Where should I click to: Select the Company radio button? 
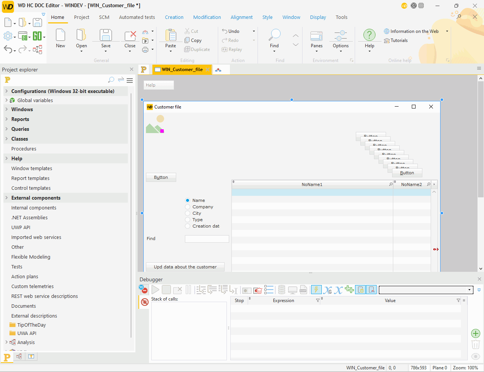click(188, 207)
